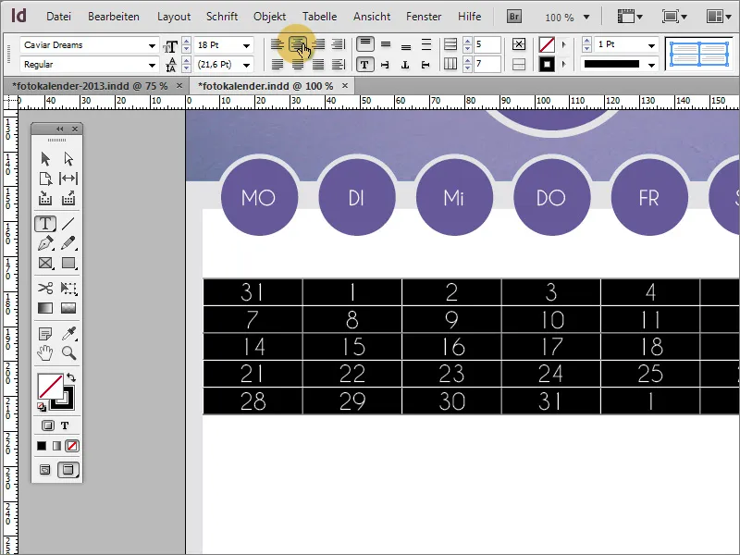Choose the Zoom magnifier tool
Screen dimensions: 740x555
(68, 352)
